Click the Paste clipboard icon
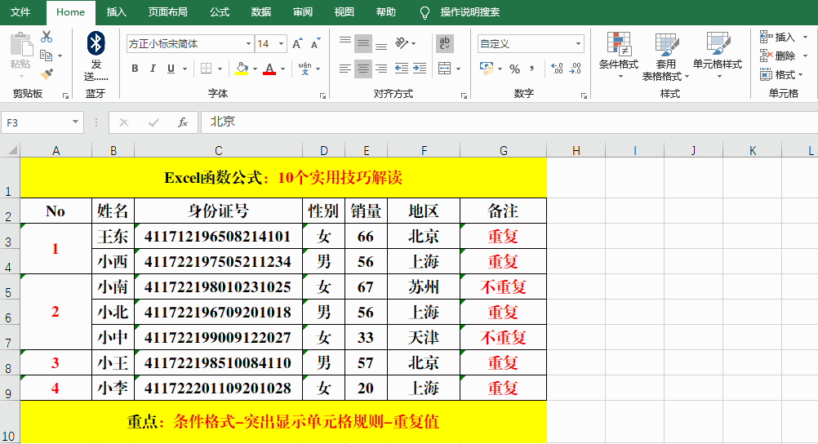Viewport: 818px width, 444px height. tap(21, 44)
